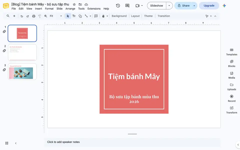
Task: Open the Tools menu
Action: pyautogui.click(x=81, y=9)
